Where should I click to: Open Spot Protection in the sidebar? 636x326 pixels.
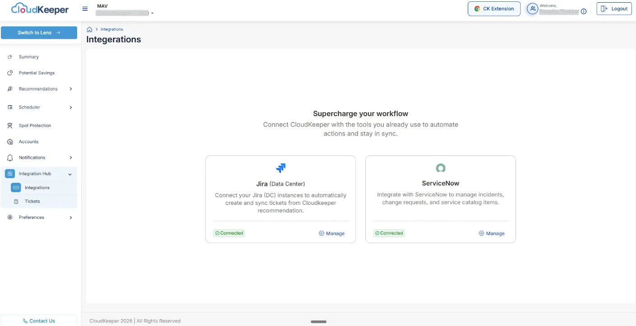pos(35,126)
